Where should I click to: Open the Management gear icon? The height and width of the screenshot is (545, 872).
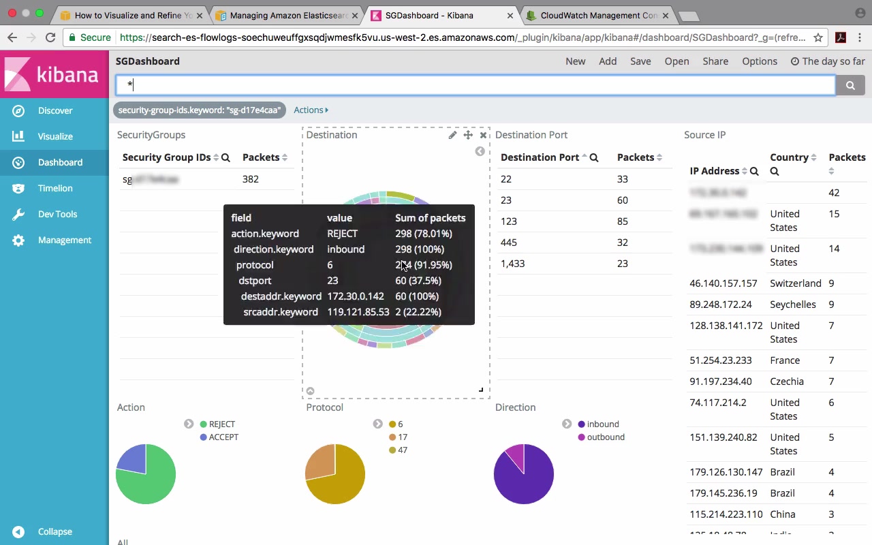click(18, 240)
